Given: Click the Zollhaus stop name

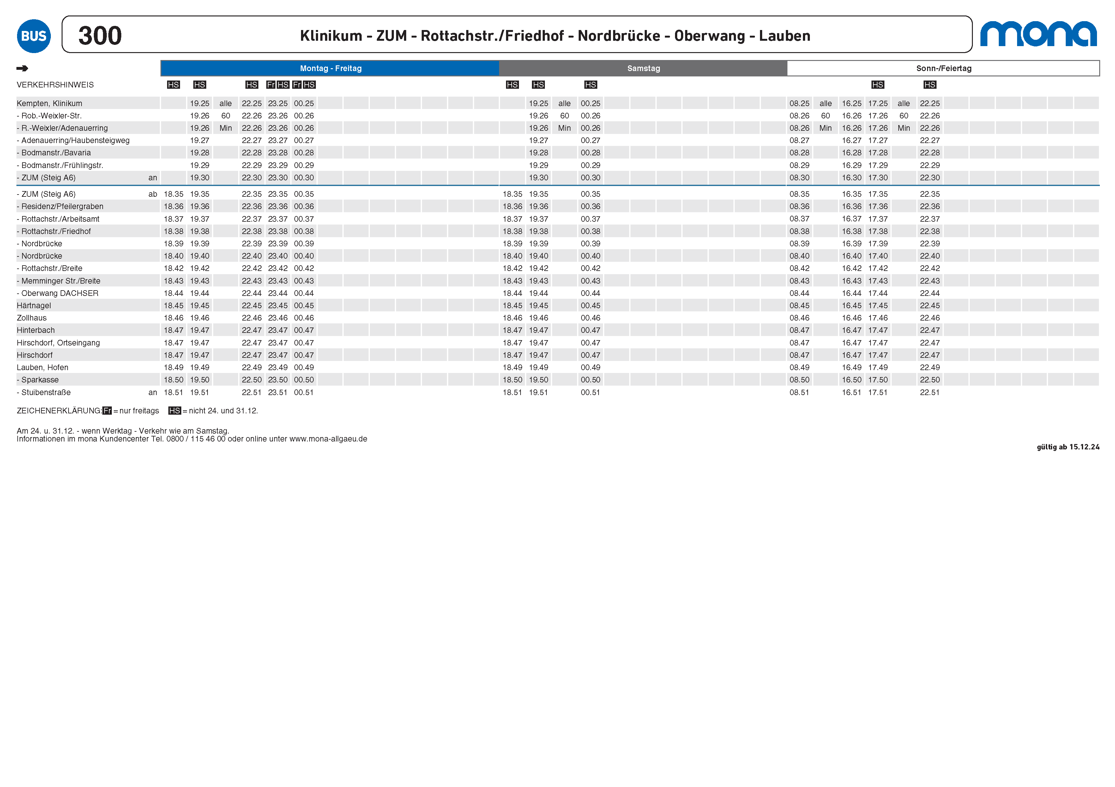Looking at the screenshot, I should click(32, 318).
